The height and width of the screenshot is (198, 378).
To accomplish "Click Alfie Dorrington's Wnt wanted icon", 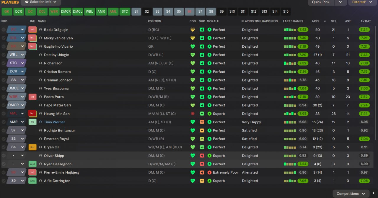I will point(32,181).
